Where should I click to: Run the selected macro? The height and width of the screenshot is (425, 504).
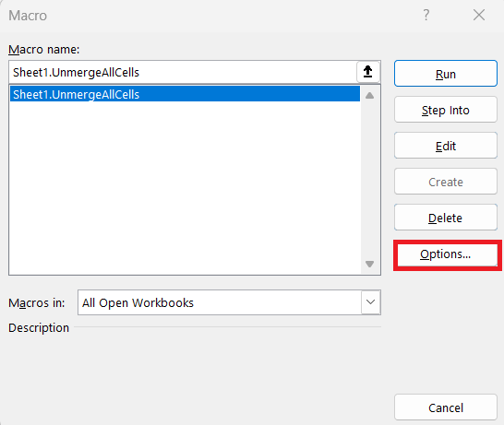(446, 74)
